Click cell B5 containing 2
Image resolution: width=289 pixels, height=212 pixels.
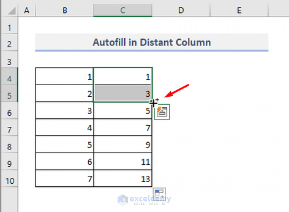click(64, 93)
